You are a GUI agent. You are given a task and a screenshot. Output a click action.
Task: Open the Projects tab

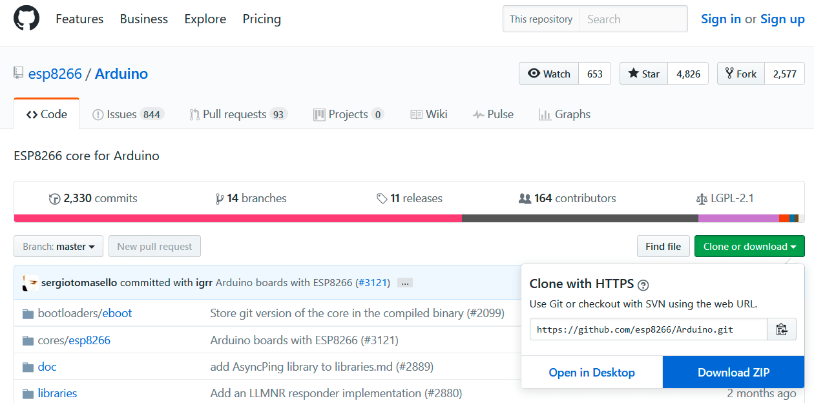tap(349, 114)
